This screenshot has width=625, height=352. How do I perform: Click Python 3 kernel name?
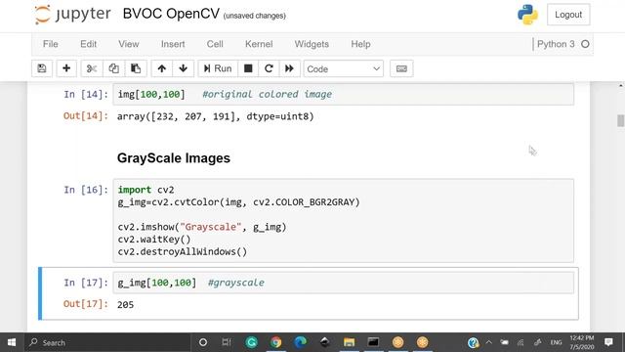(x=556, y=44)
